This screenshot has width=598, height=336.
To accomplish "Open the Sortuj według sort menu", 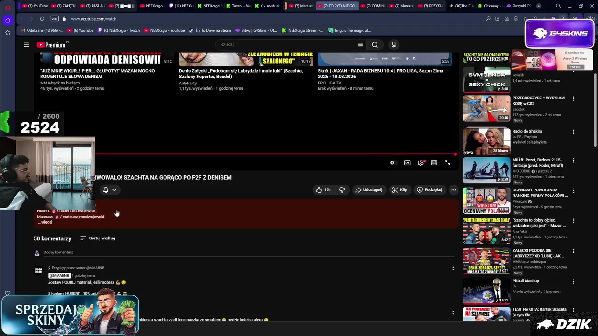I will coord(98,238).
